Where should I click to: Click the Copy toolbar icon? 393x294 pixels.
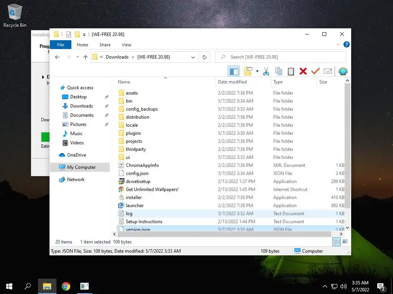pos(279,72)
